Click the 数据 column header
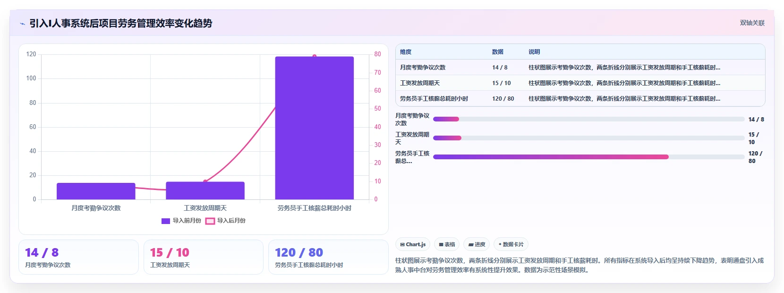784x293 pixels. click(x=498, y=52)
